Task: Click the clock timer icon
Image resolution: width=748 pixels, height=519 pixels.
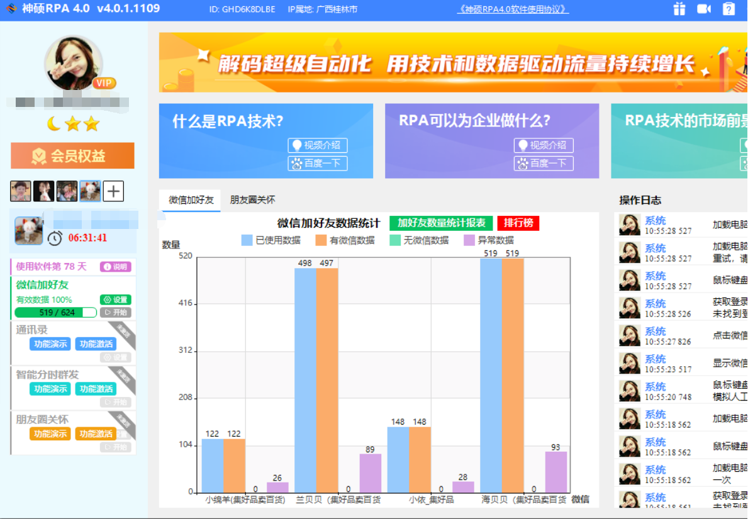Action: coord(55,238)
